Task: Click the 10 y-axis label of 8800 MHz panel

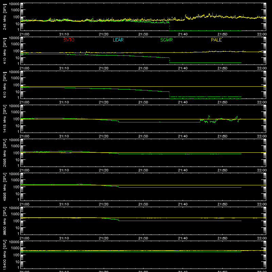Action: click(x=17, y=228)
